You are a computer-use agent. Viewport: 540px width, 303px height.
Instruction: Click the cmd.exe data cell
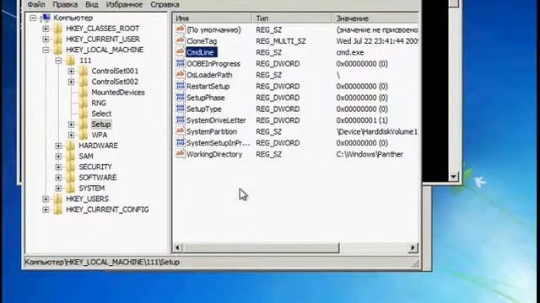click(350, 52)
